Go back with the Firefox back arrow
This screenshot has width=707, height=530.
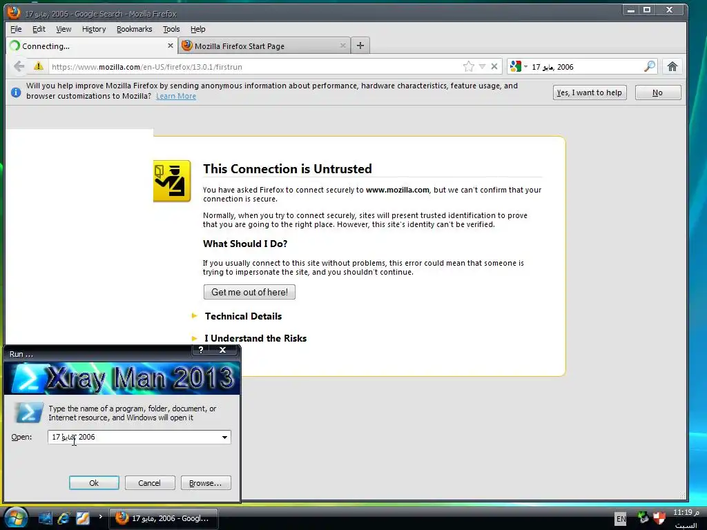19,67
